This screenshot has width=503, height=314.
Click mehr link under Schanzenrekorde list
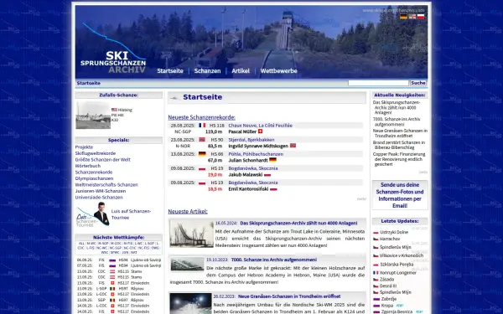361,199
